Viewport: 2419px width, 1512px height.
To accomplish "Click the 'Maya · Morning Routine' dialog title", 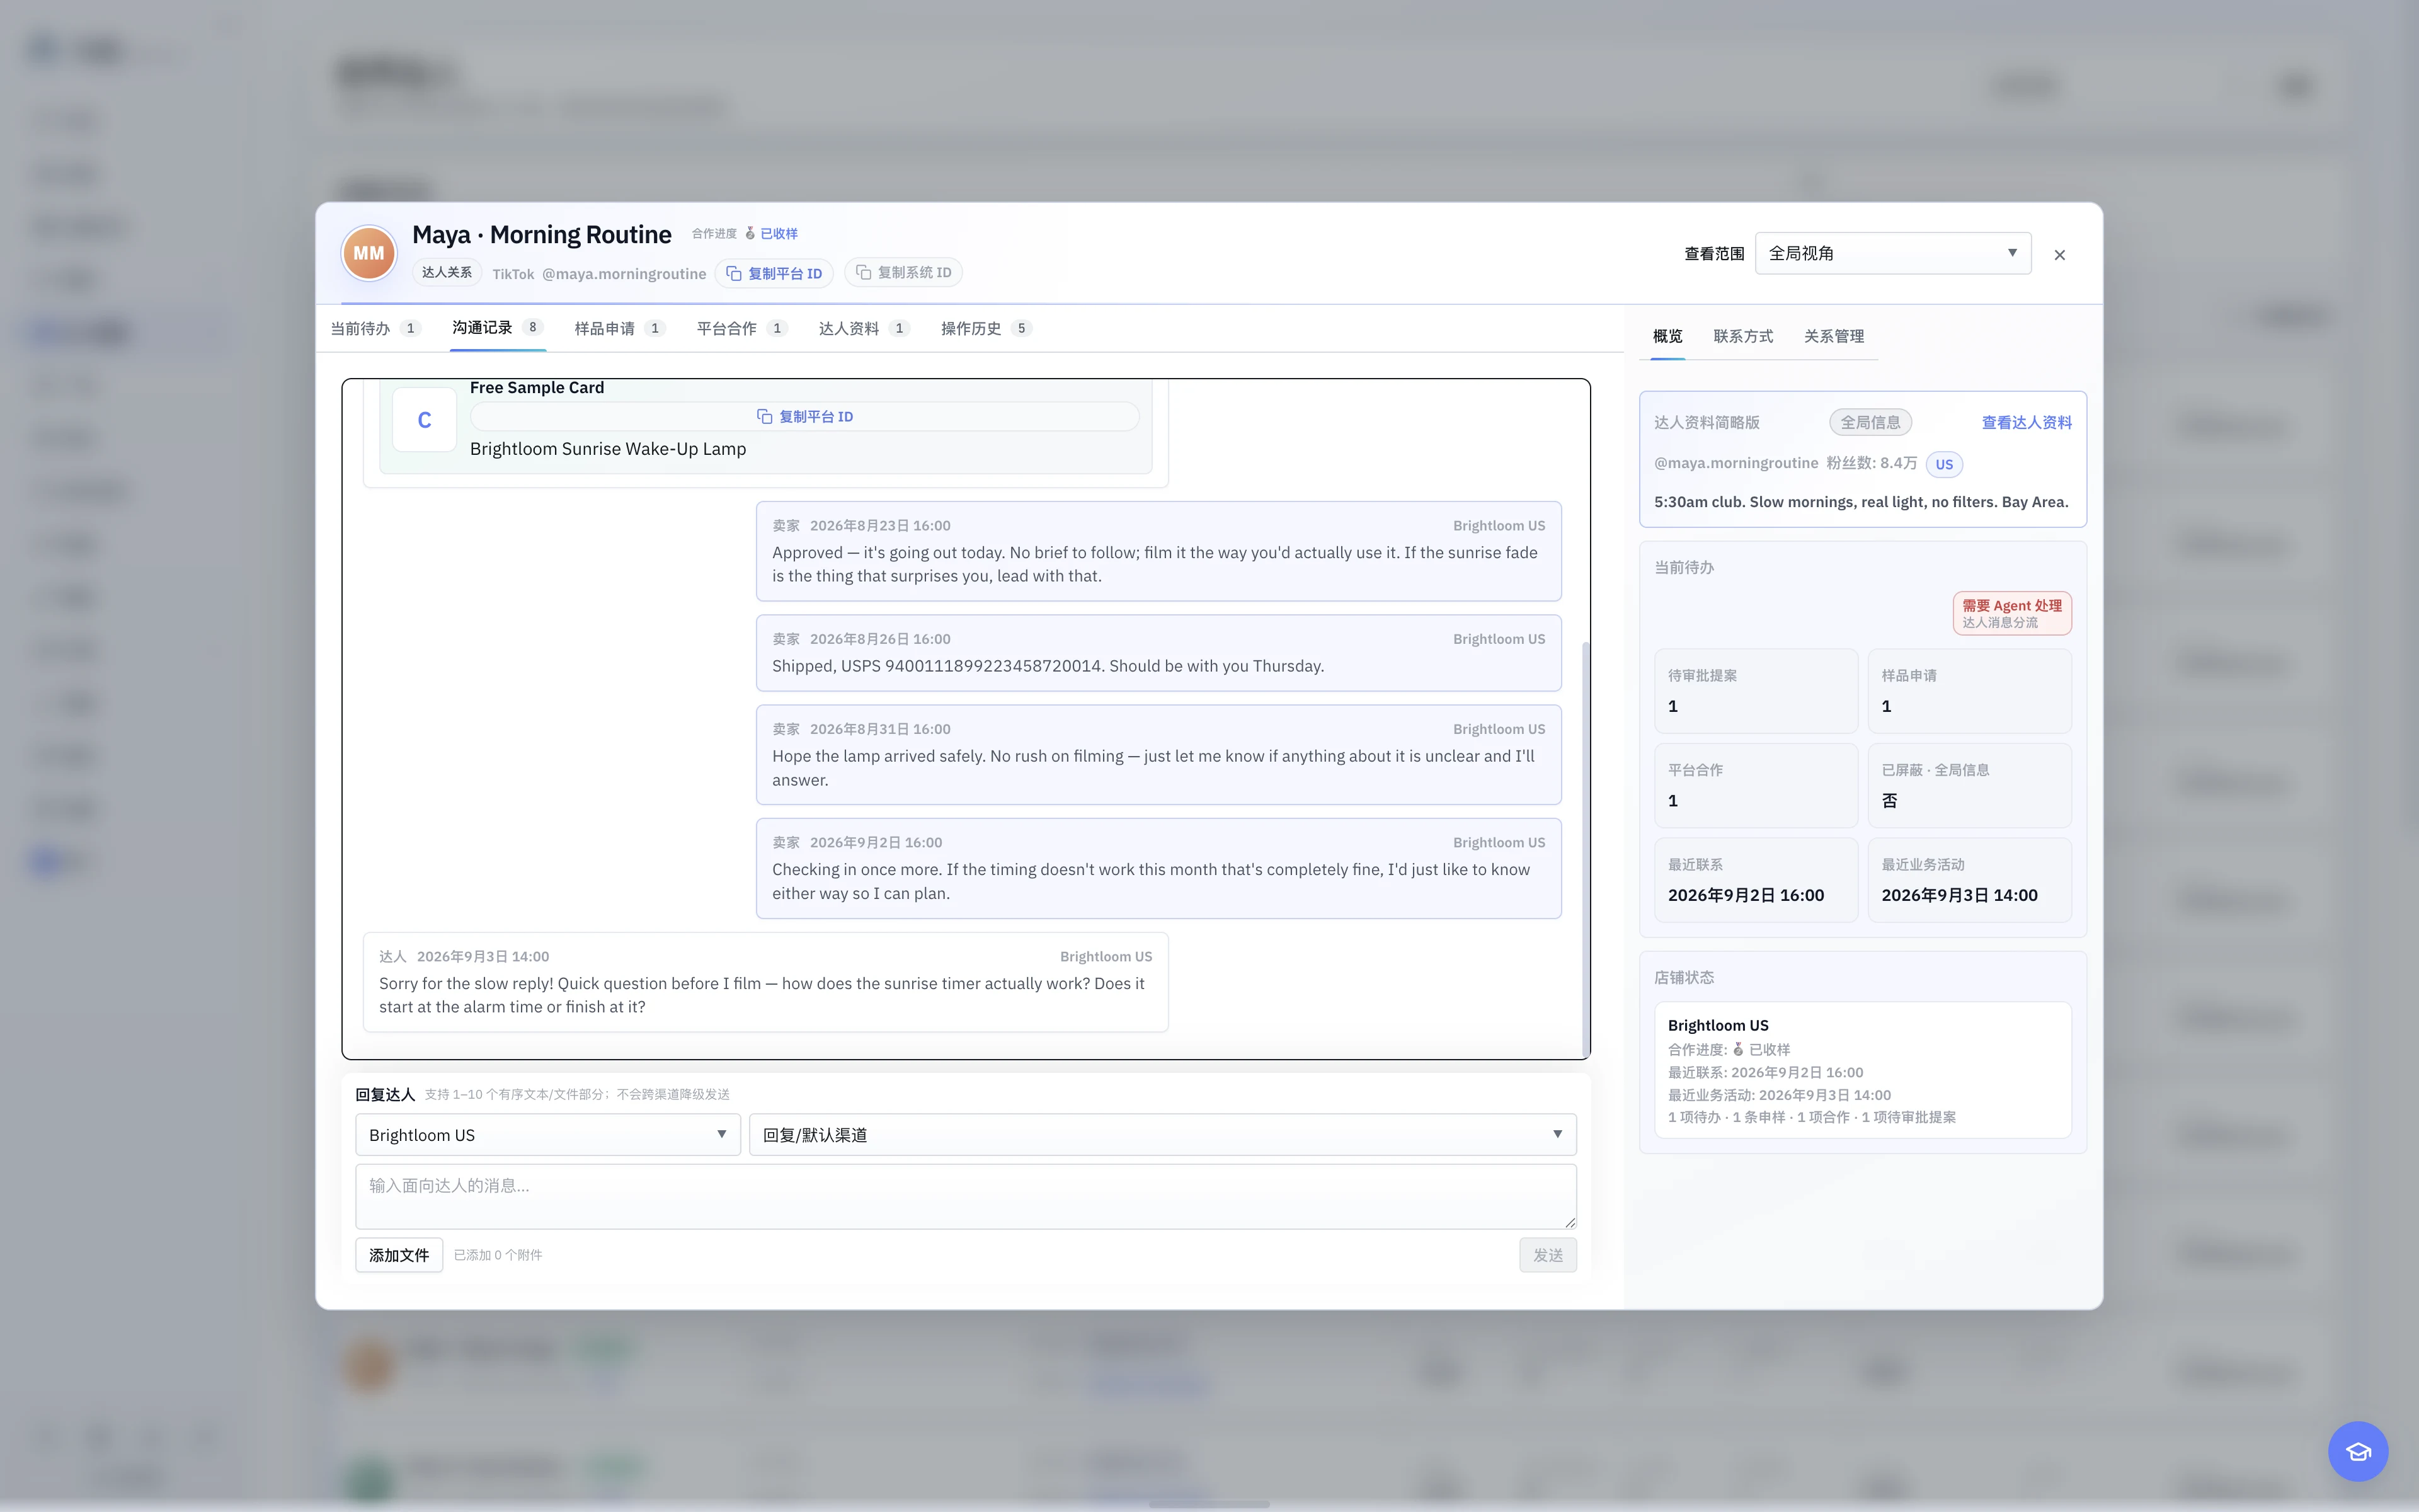I will click(x=542, y=235).
